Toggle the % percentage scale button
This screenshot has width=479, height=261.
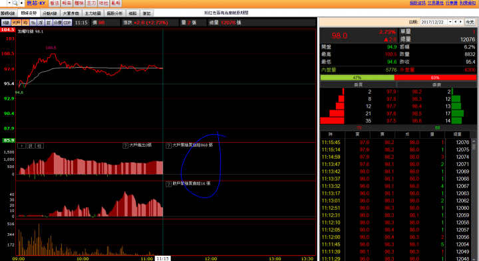[33, 23]
